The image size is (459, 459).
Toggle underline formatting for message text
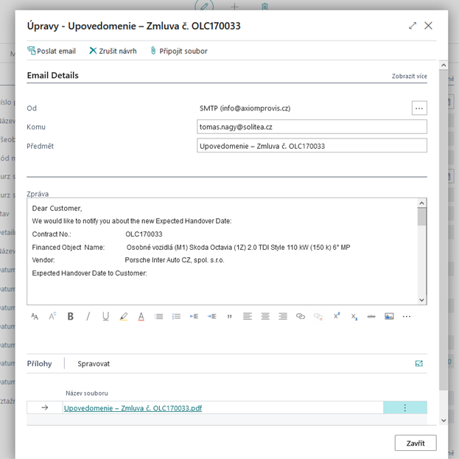(106, 316)
